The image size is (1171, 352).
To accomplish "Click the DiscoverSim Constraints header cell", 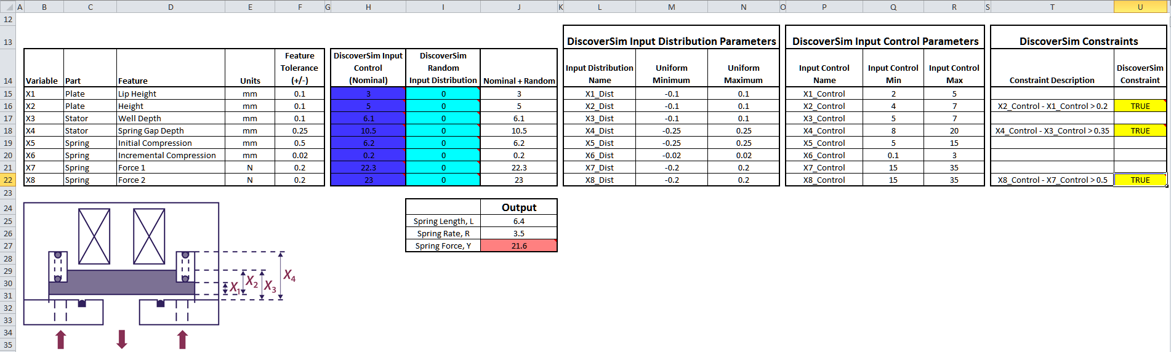I will point(1078,41).
